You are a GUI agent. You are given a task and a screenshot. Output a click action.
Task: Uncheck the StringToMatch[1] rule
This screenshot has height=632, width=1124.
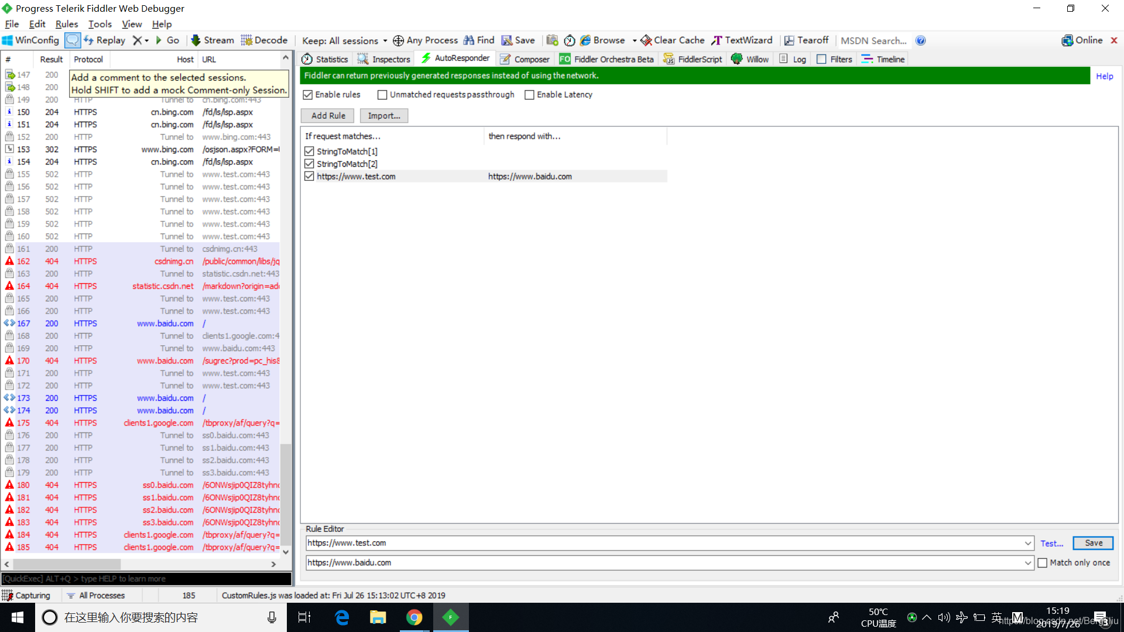point(309,152)
